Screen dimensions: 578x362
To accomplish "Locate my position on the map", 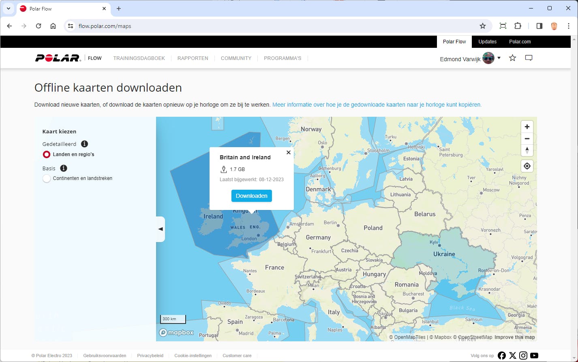I will point(527,166).
